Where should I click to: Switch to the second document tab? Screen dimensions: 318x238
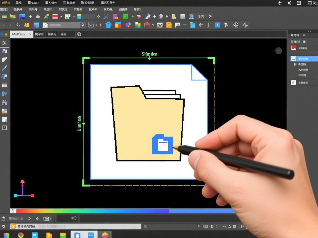click(39, 34)
